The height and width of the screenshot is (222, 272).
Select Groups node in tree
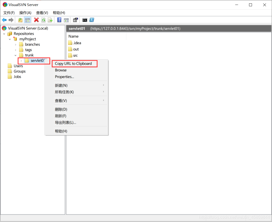20,71
